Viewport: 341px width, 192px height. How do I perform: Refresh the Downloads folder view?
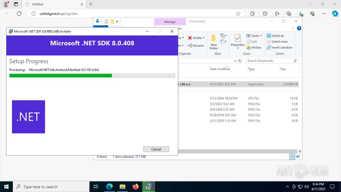240,61
